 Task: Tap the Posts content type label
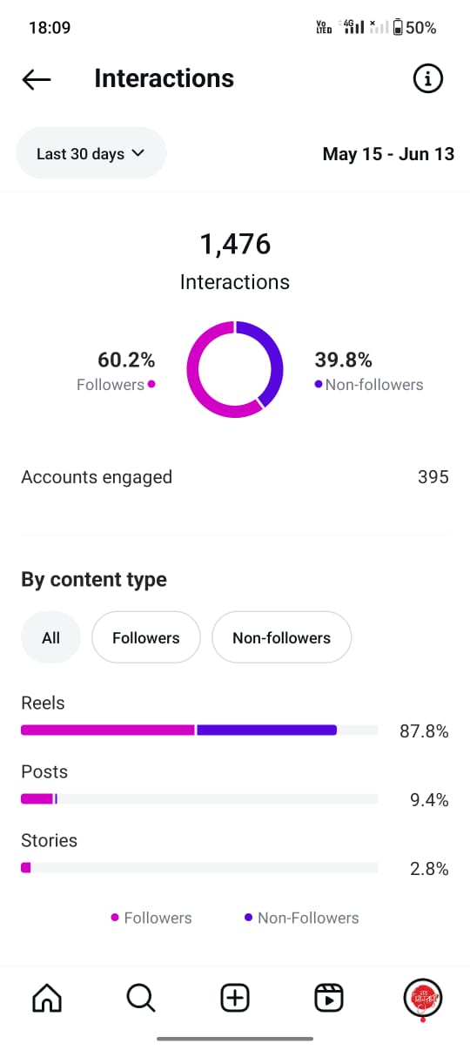44,772
